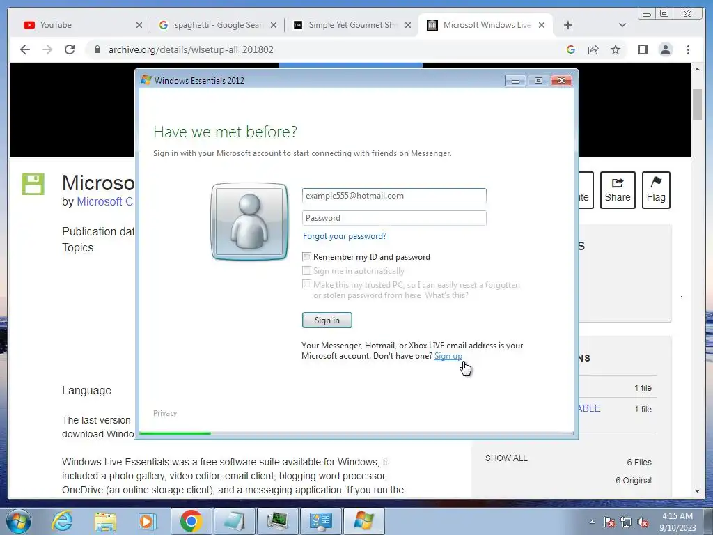
Task: Click Action Center flag tray icon
Action: (x=609, y=522)
